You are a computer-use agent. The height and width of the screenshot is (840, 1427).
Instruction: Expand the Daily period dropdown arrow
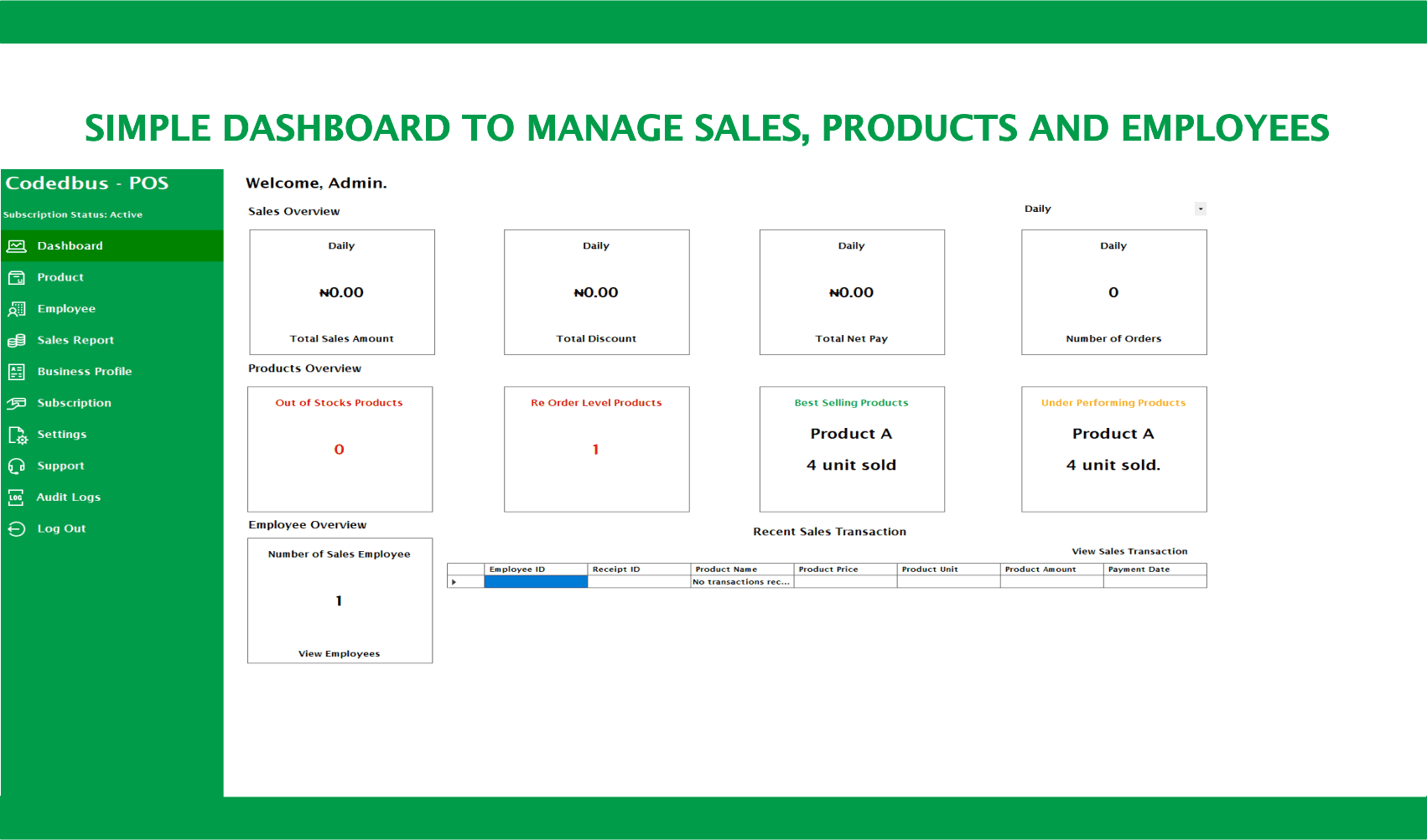click(x=1201, y=209)
